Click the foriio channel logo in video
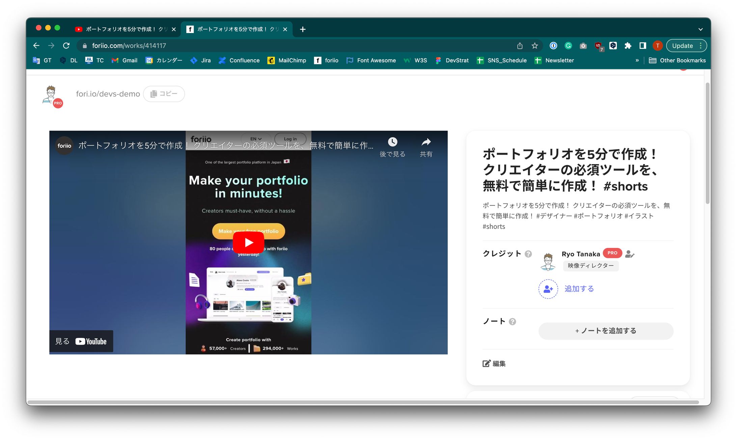737x440 pixels. (x=64, y=146)
